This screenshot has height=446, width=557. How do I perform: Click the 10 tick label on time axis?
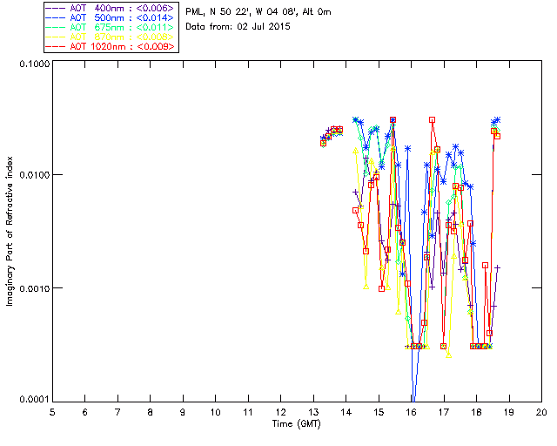215,411
